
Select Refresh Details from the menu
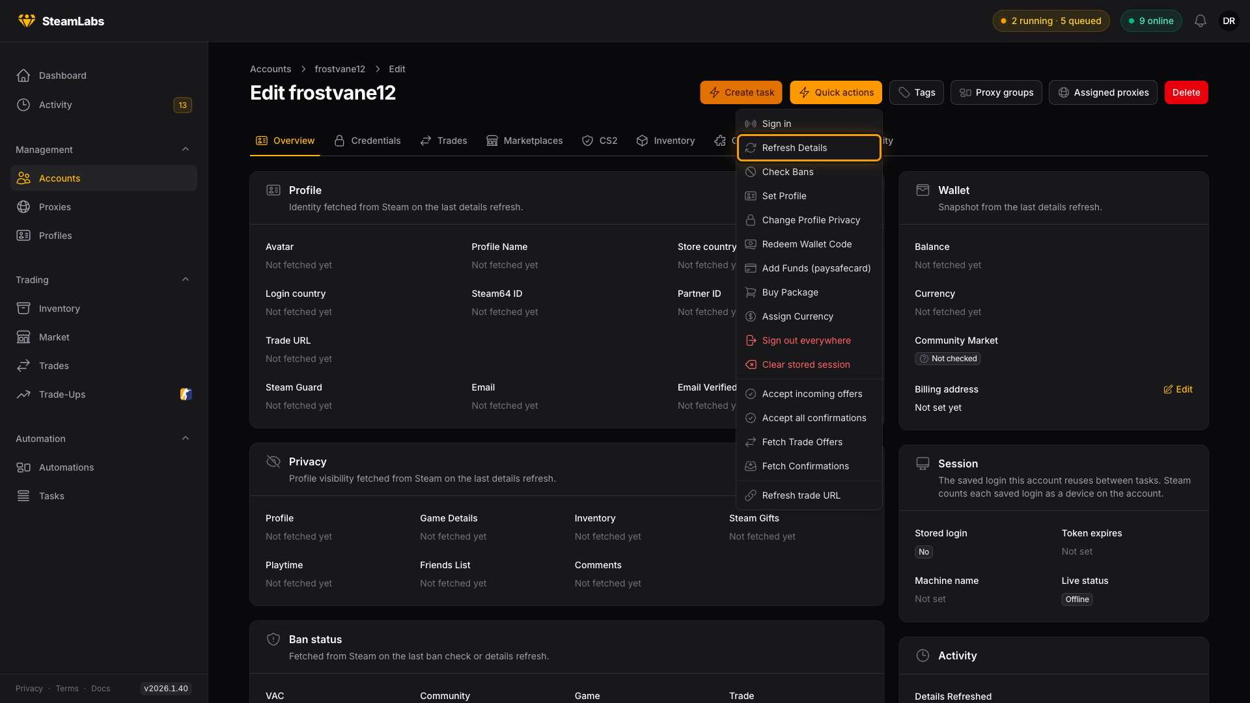pos(809,148)
